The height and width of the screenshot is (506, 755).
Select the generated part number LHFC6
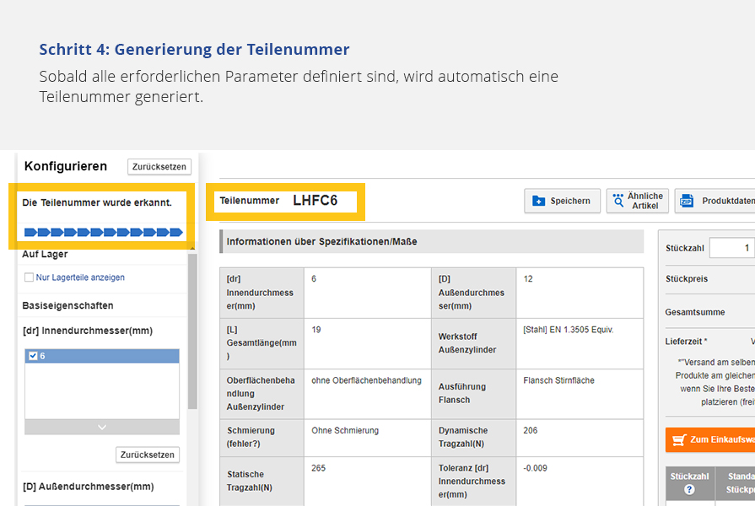coord(315,201)
